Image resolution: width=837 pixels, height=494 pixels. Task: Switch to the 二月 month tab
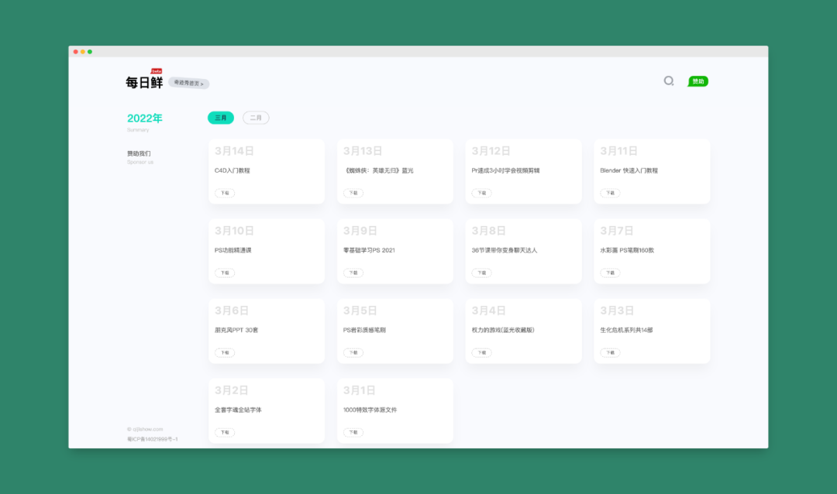(x=256, y=118)
